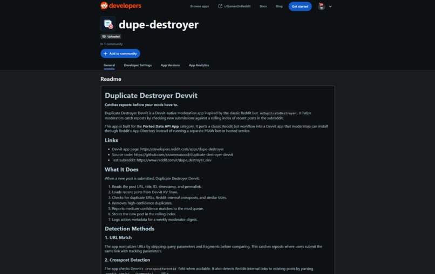Click the Get started button

pos(300,6)
